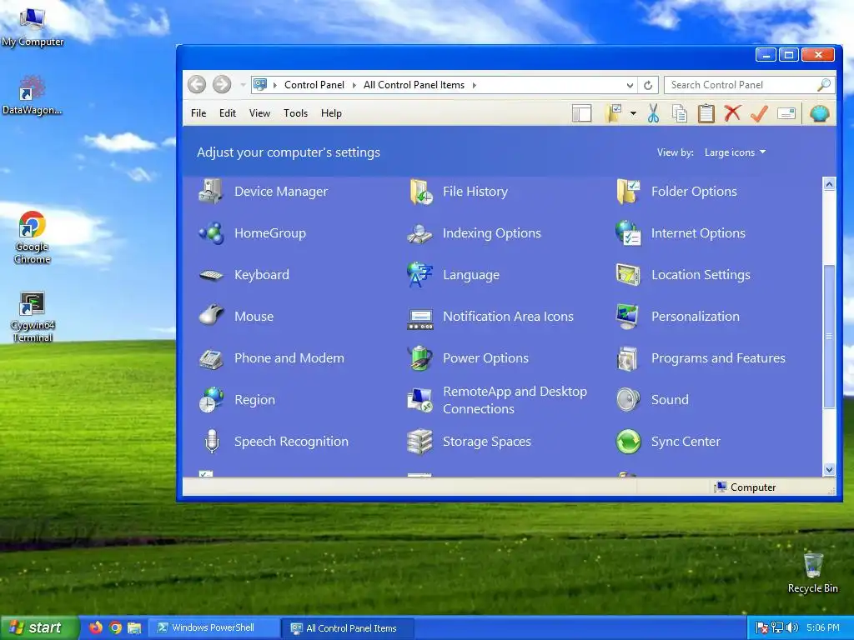Open the Sync Center icon
854x640 pixels.
628,442
